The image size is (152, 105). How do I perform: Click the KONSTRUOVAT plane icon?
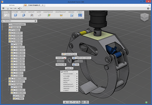click(49, 15)
